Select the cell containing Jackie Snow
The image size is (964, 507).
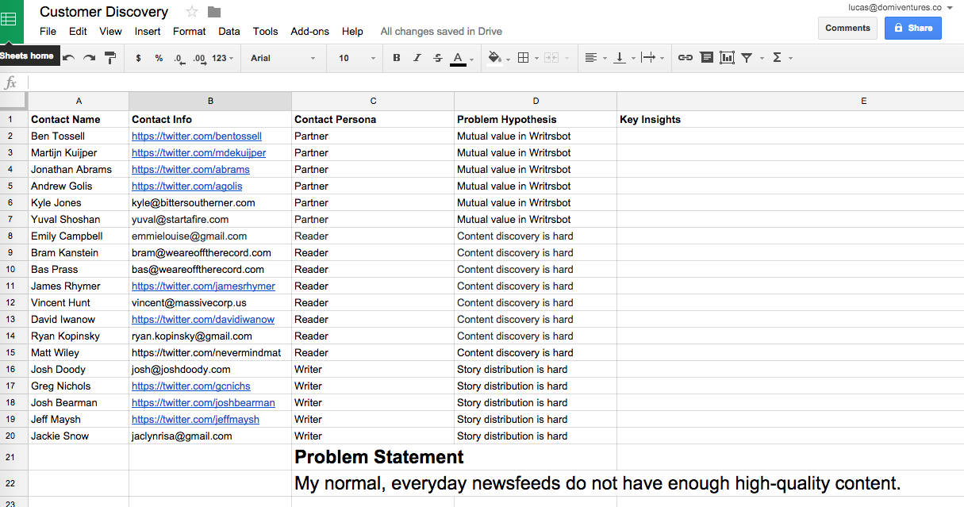click(x=79, y=436)
